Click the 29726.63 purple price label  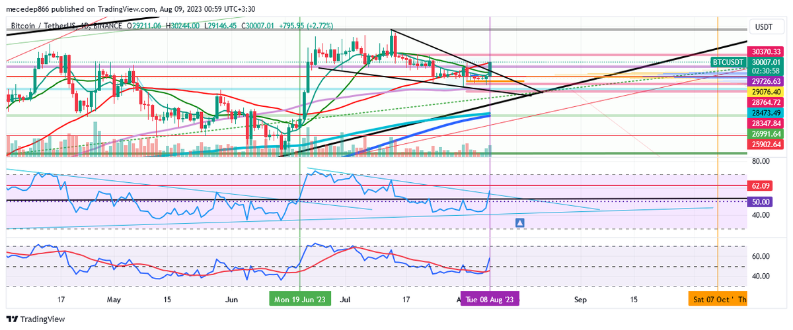[767, 81]
